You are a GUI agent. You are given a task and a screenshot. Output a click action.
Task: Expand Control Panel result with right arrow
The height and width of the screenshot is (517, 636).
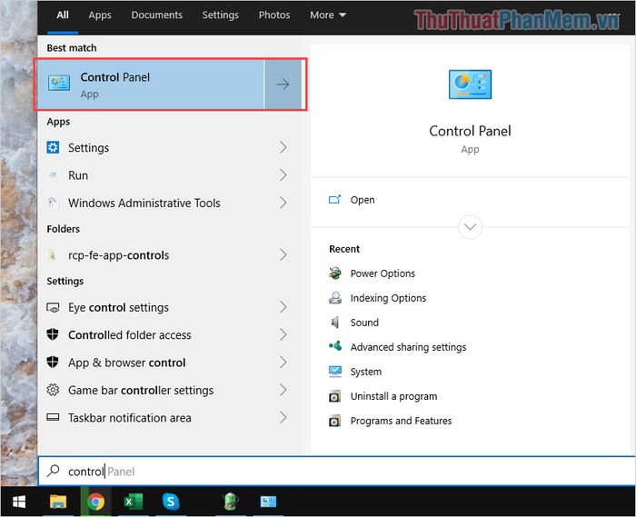coord(283,85)
